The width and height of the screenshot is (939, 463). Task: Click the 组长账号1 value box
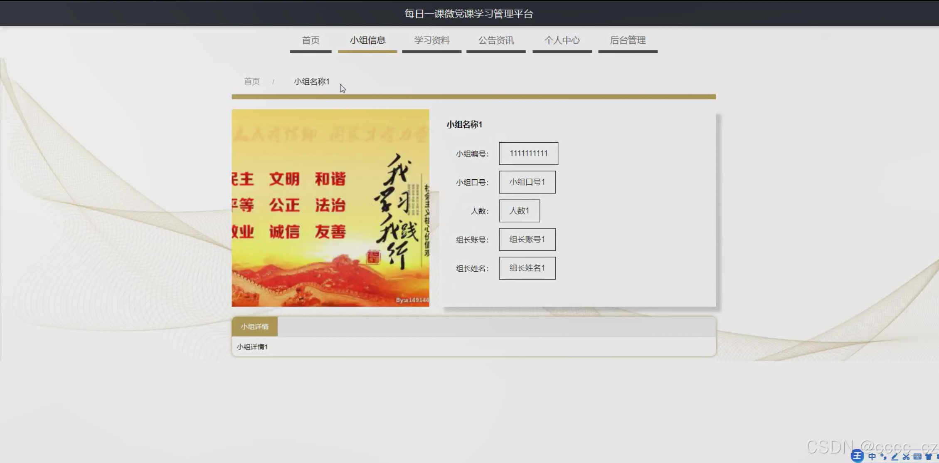pyautogui.click(x=527, y=240)
